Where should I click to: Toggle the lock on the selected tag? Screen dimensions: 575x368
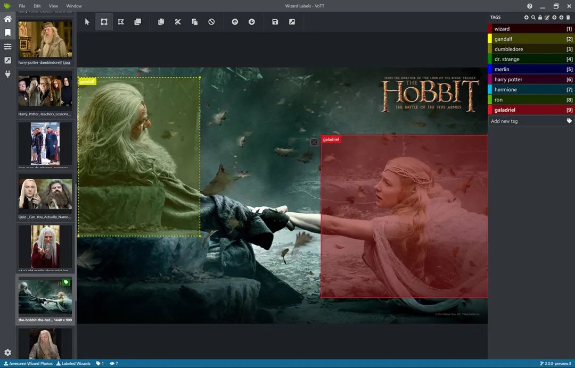[540, 18]
